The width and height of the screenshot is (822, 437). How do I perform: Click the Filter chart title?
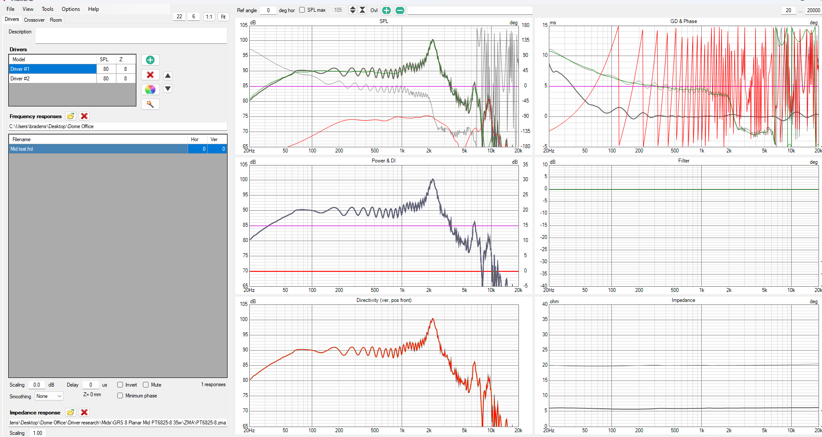pos(684,161)
